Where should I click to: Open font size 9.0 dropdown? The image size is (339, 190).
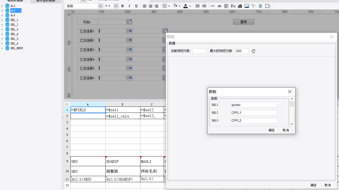tap(116, 6)
